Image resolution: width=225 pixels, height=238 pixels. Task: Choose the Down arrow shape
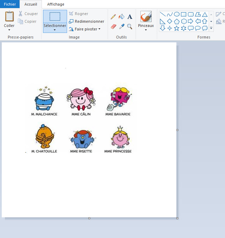coord(162,28)
